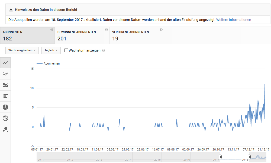Enable the Wachstum anzeigen checkbox
Screen dimensions: 271x163
(66, 50)
